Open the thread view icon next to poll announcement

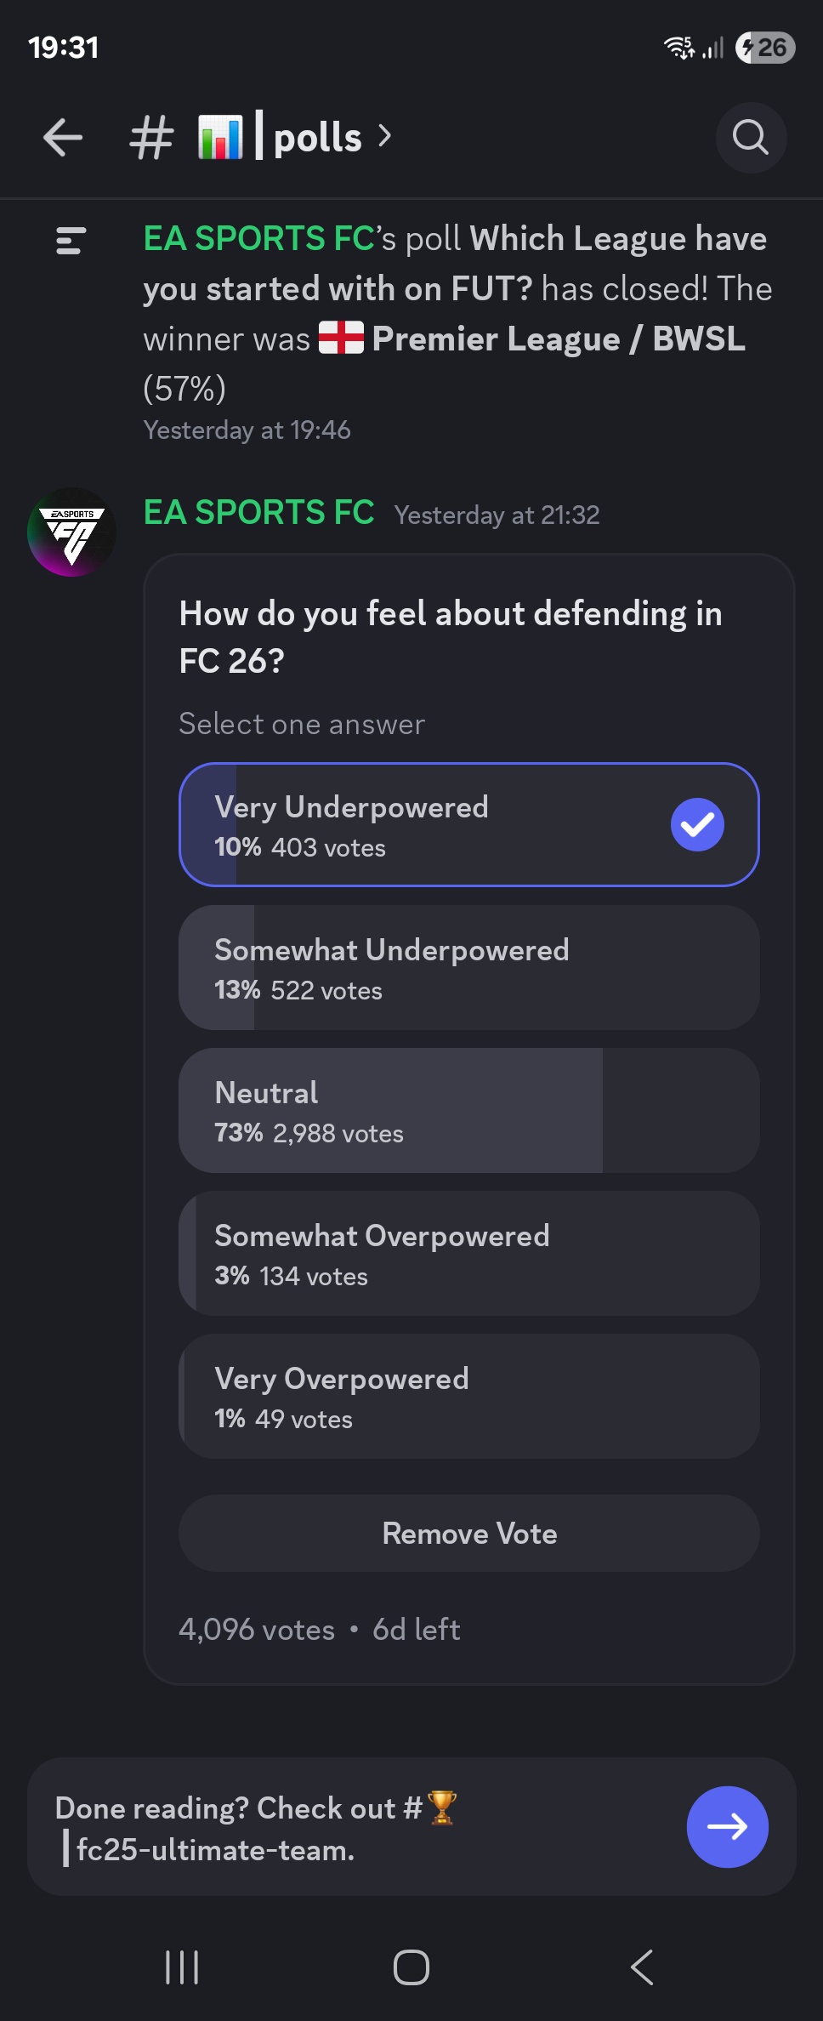pos(71,241)
